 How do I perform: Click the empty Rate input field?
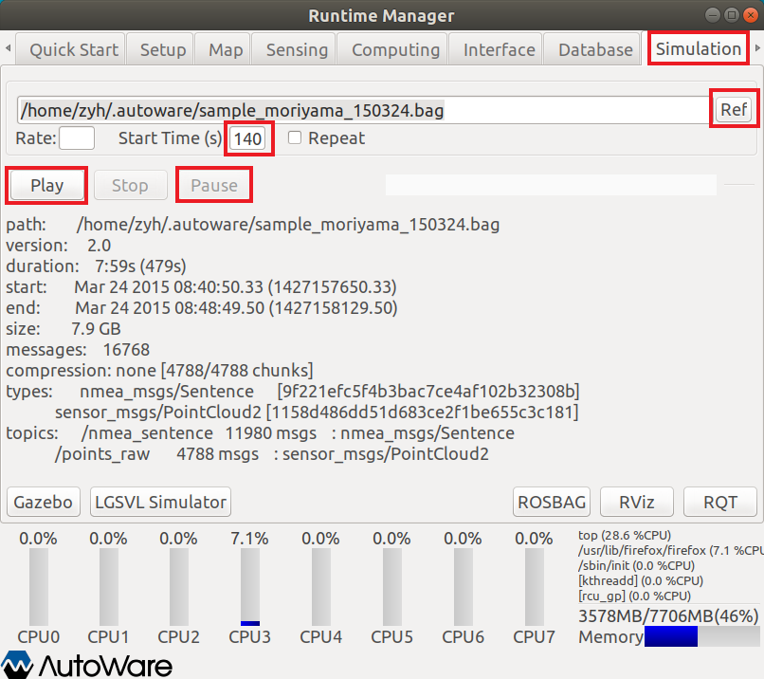tap(76, 138)
